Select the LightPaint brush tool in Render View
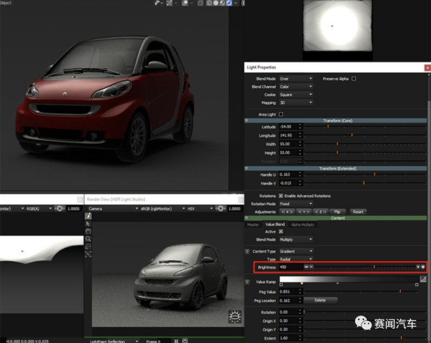 pos(88,216)
